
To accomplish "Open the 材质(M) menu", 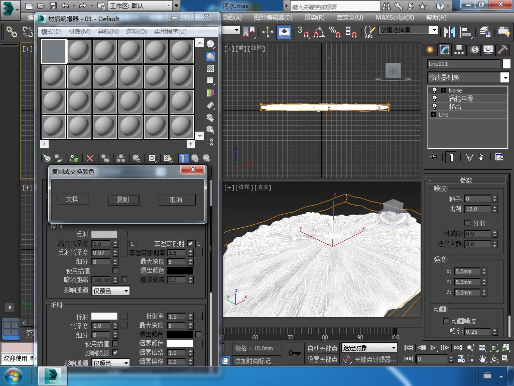I will click(x=79, y=31).
